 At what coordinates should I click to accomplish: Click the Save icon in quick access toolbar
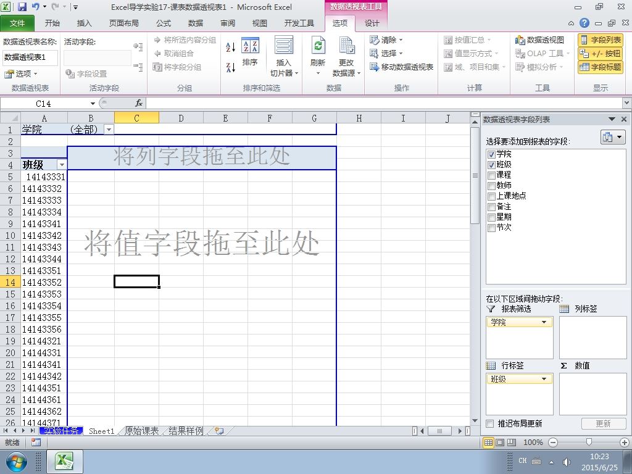point(22,7)
